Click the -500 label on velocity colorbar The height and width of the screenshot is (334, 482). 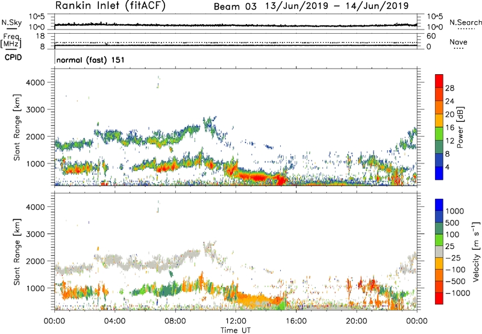[x=455, y=281]
